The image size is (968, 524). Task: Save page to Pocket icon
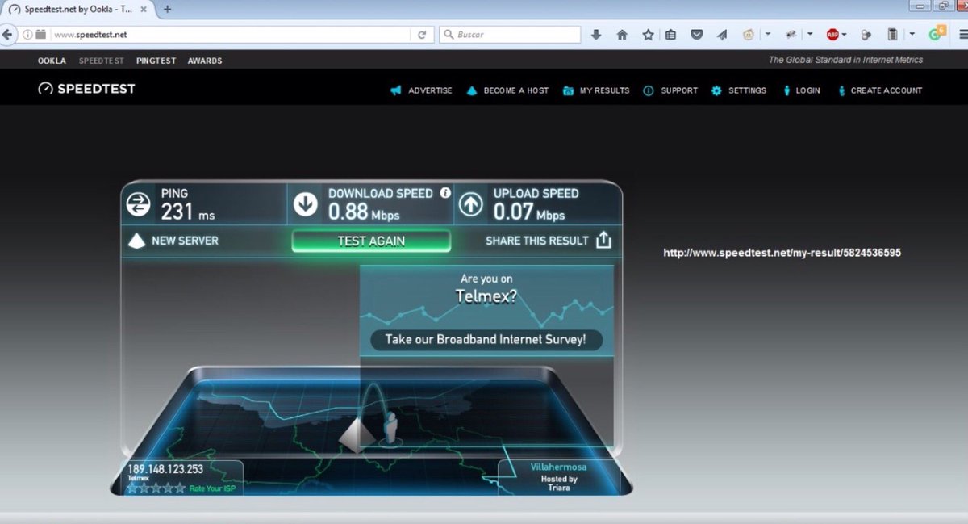[x=697, y=35]
